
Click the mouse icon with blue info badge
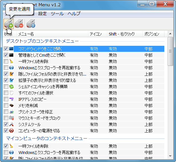coord(31,24)
